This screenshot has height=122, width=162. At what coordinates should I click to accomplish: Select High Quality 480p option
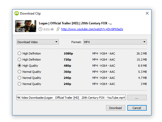pyautogui.click(x=28, y=66)
